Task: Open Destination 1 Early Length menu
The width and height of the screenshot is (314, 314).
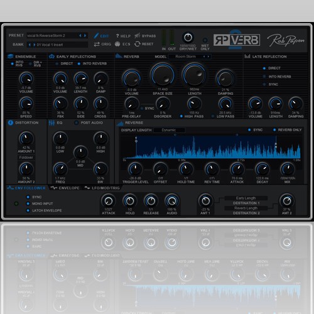Action: (x=246, y=198)
